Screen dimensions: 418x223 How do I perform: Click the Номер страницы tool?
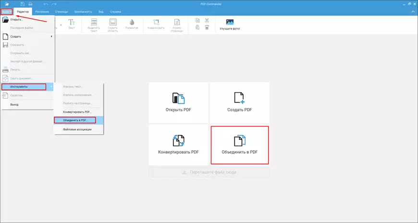177,25
